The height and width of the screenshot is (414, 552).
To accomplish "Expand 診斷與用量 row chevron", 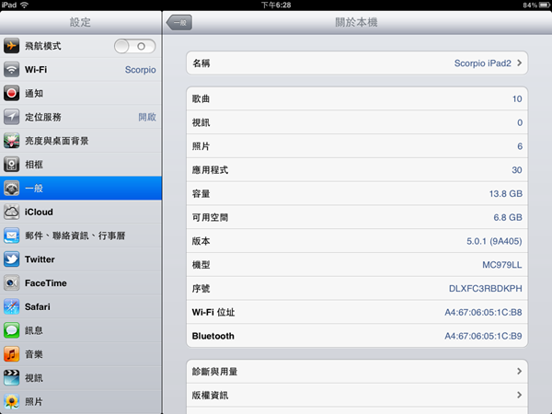I will pos(519,371).
